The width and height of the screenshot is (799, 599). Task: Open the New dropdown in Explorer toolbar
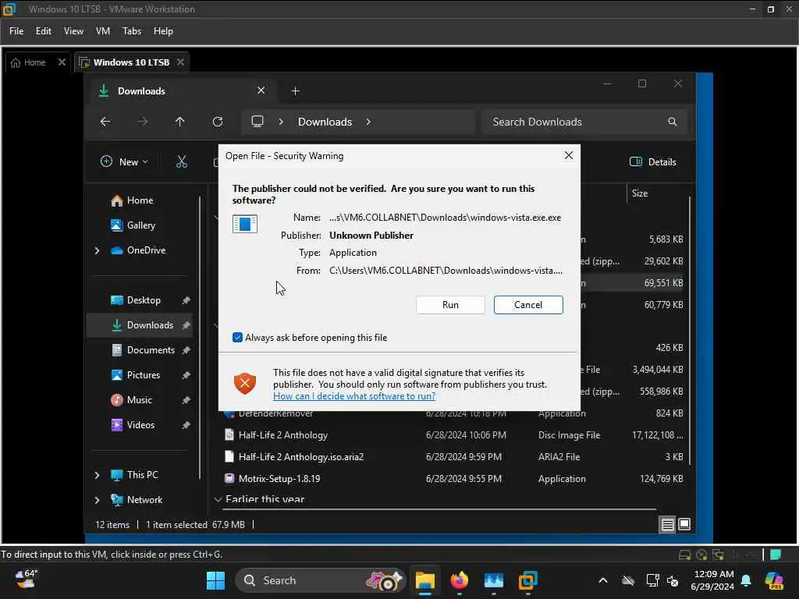coord(125,162)
